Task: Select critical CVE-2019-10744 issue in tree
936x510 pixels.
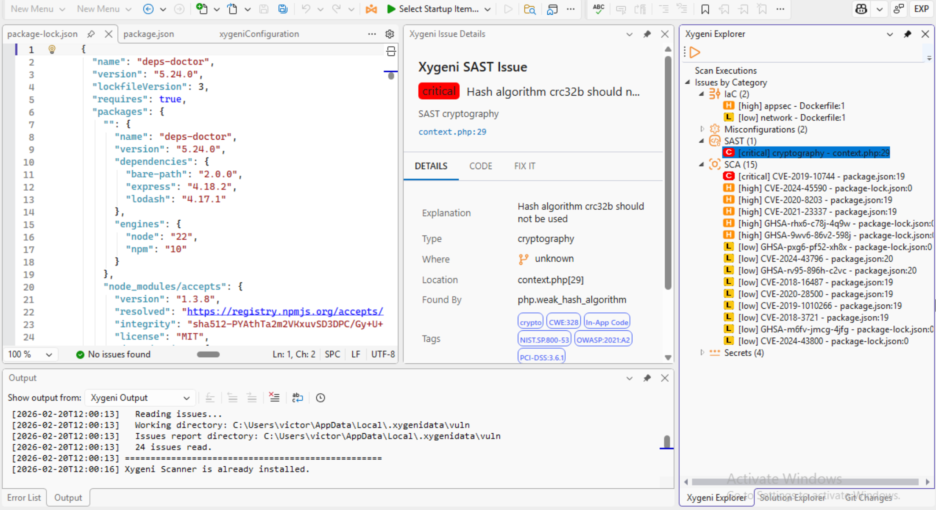Action: pos(821,176)
